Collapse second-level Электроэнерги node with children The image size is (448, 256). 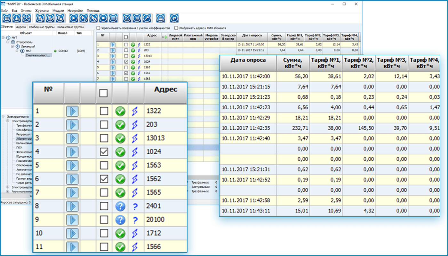8,121
